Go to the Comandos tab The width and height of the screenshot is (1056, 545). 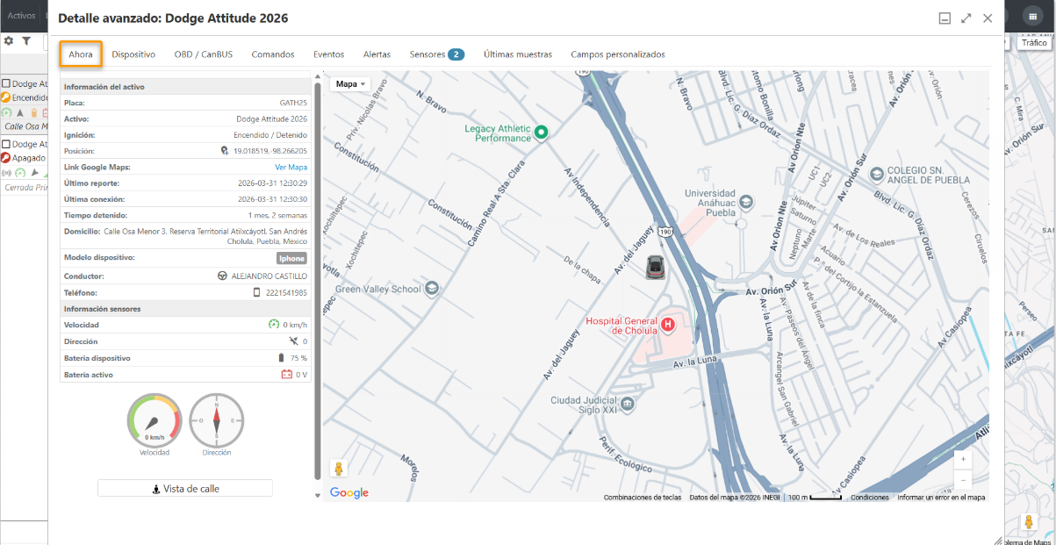pyautogui.click(x=273, y=54)
